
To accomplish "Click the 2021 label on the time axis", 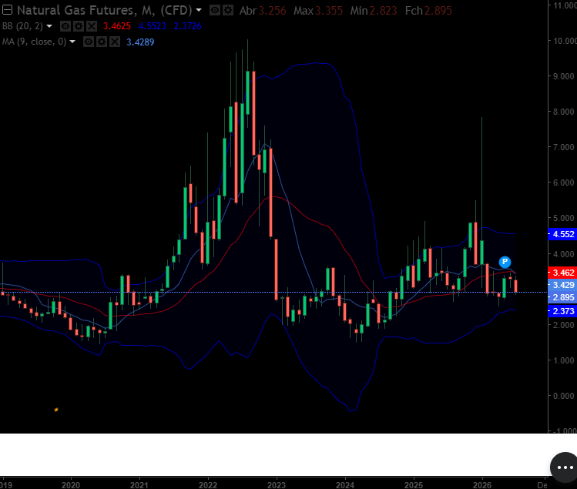I will pyautogui.click(x=139, y=485).
